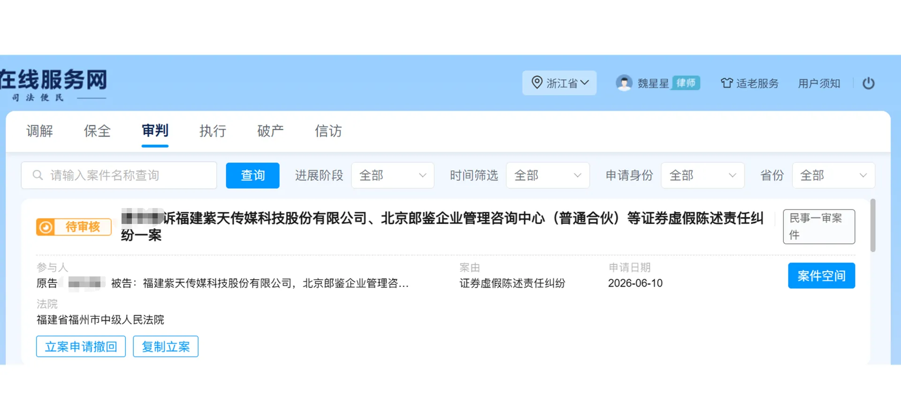Image resolution: width=901 pixels, height=417 pixels.
Task: Click the date 2026-06-10
Action: pos(635,283)
